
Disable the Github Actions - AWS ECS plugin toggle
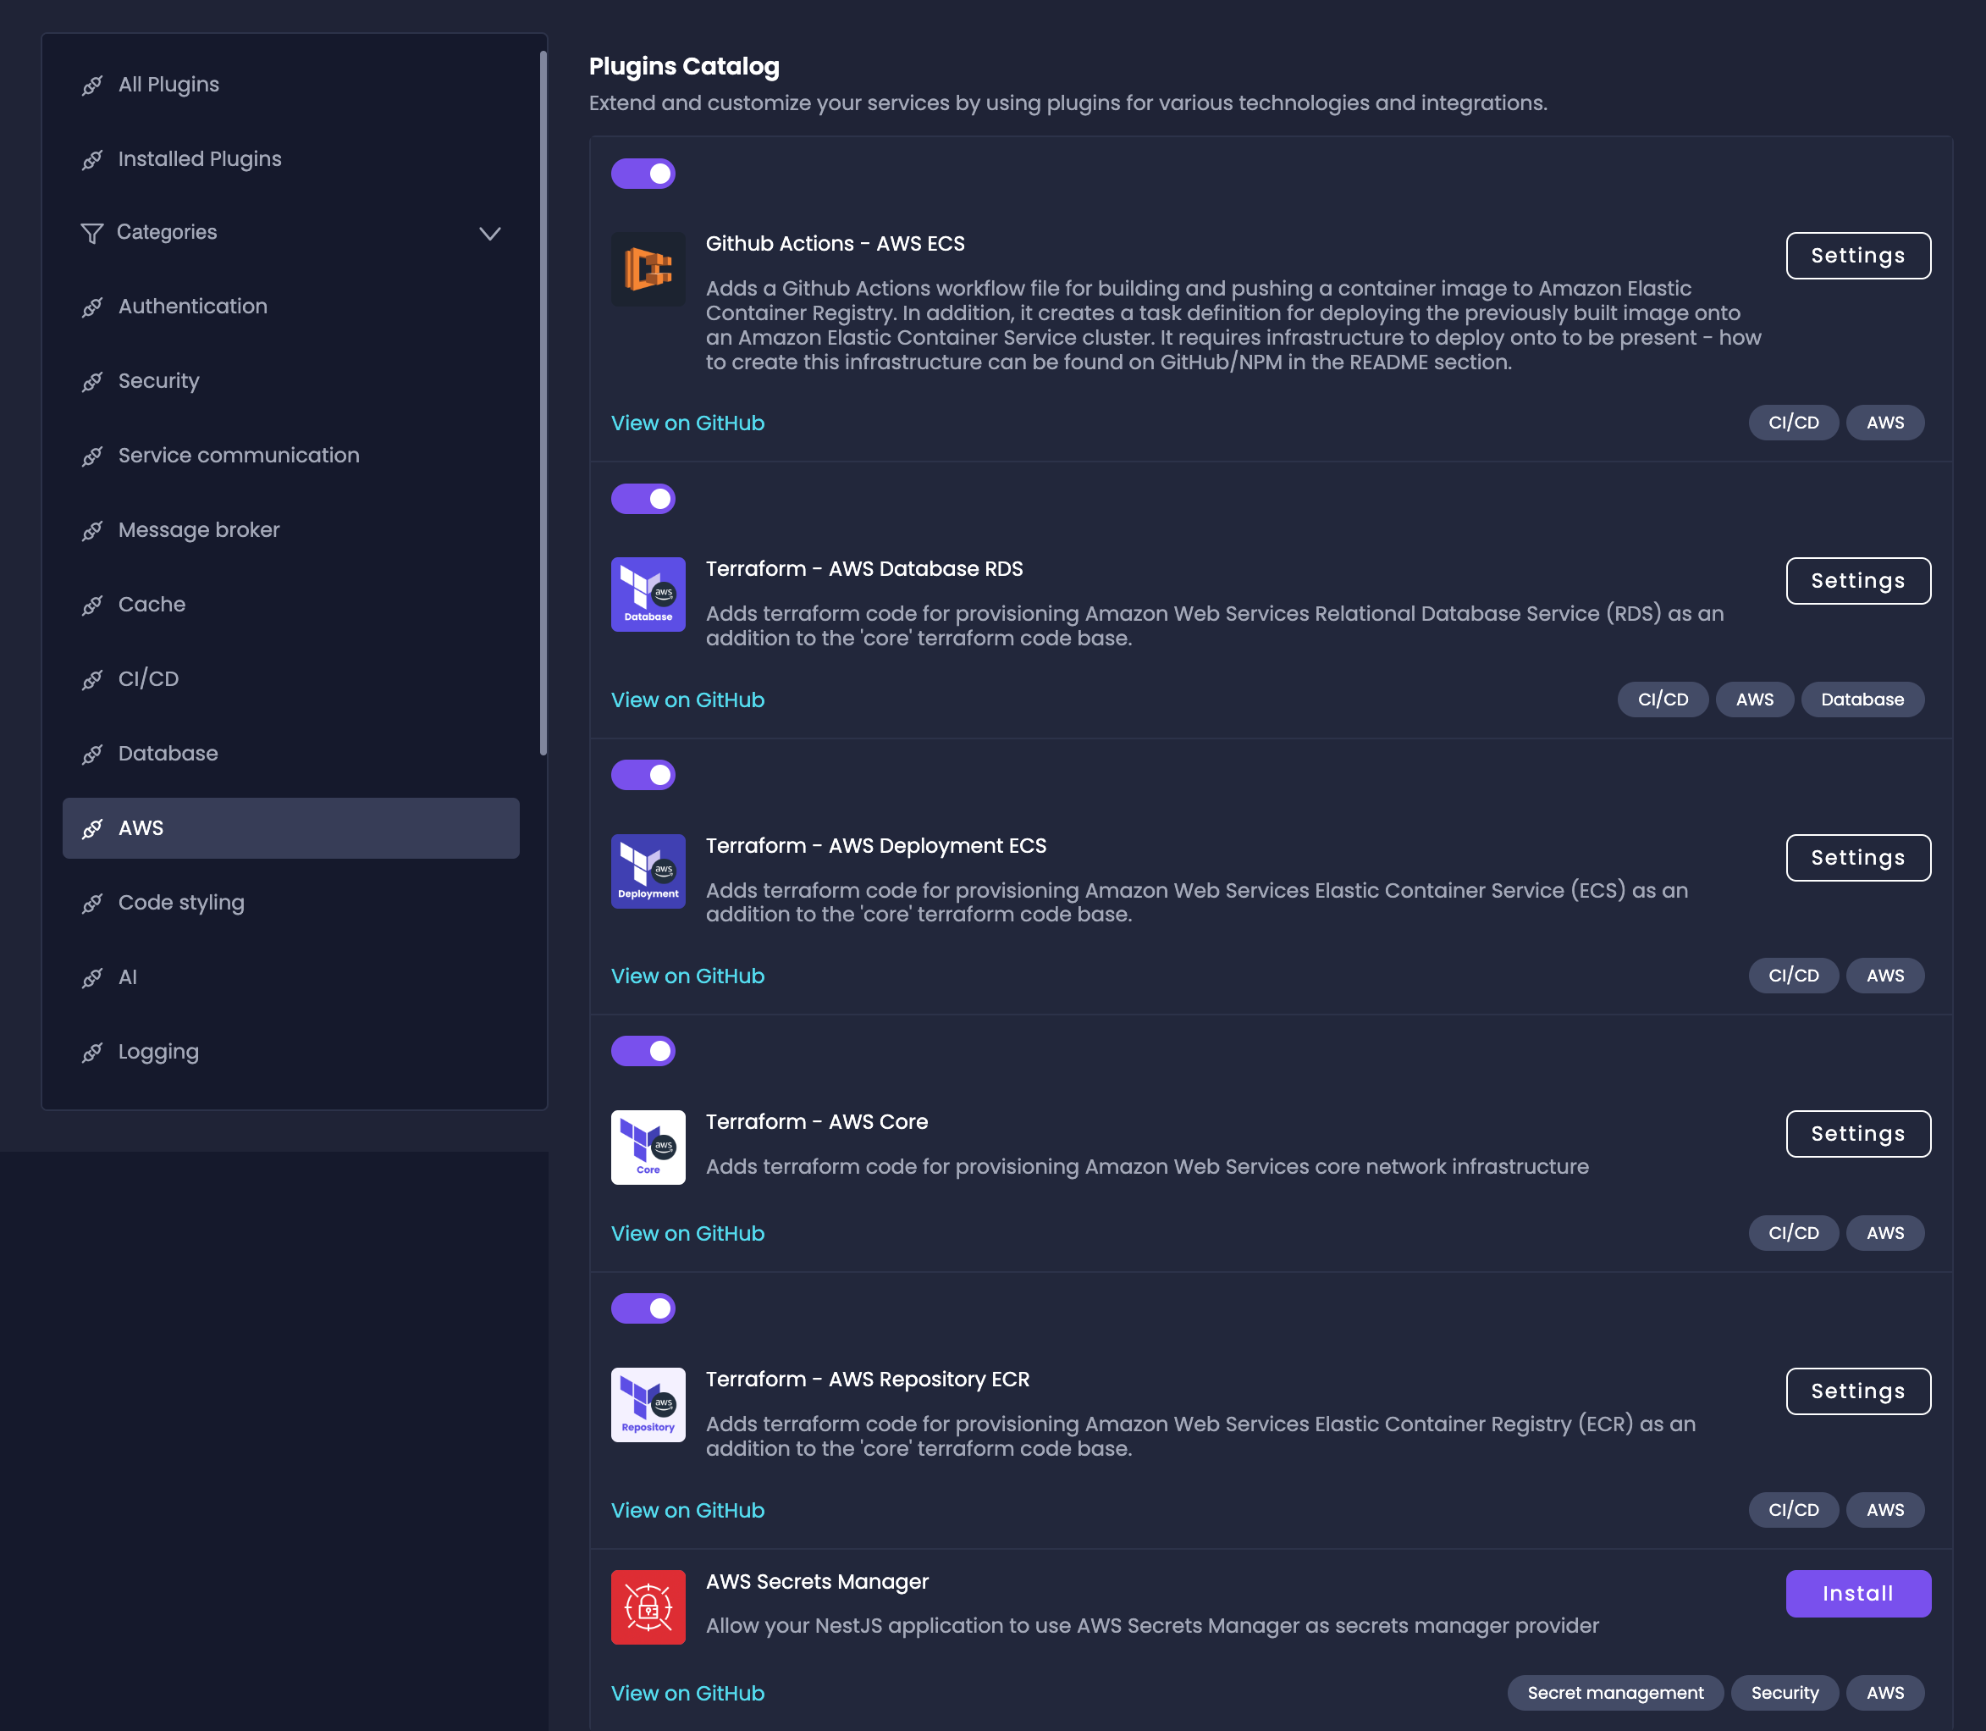click(643, 174)
